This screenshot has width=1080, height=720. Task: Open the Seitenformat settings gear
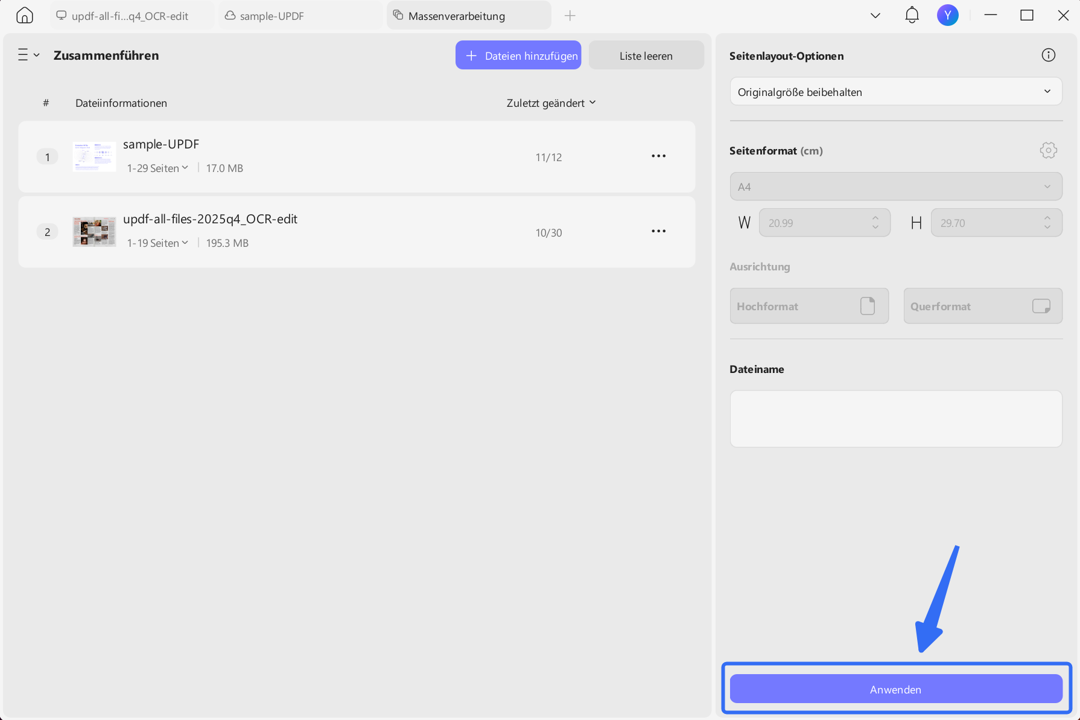(1048, 150)
